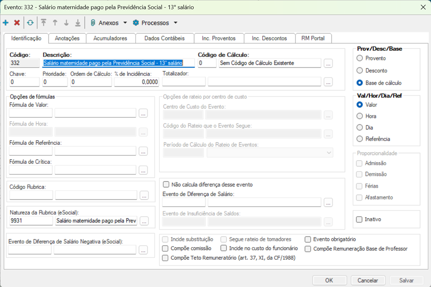Open lookup button for Fórmula de Crítica
The image size is (431, 287).
[143, 170]
